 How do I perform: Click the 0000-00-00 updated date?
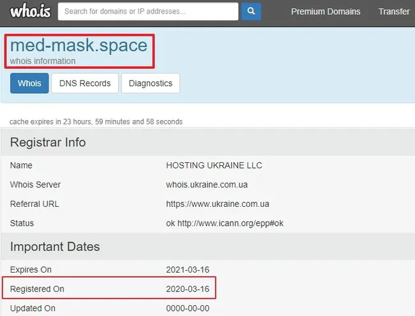[188, 308]
